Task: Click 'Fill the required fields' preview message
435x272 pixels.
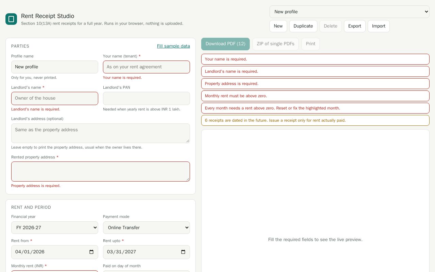Action: tap(315, 240)
